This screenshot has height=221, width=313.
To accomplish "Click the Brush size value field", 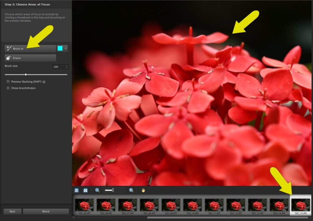I will (x=58, y=67).
